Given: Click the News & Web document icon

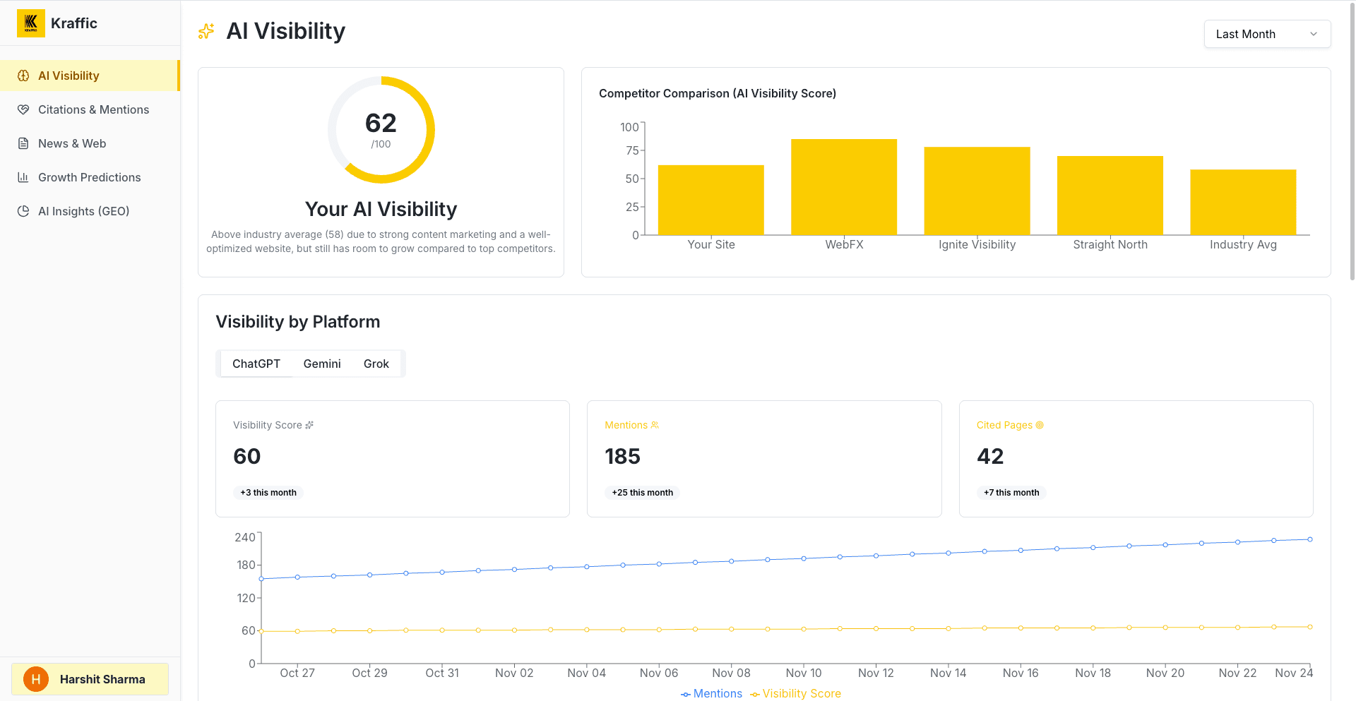Looking at the screenshot, I should click(24, 143).
